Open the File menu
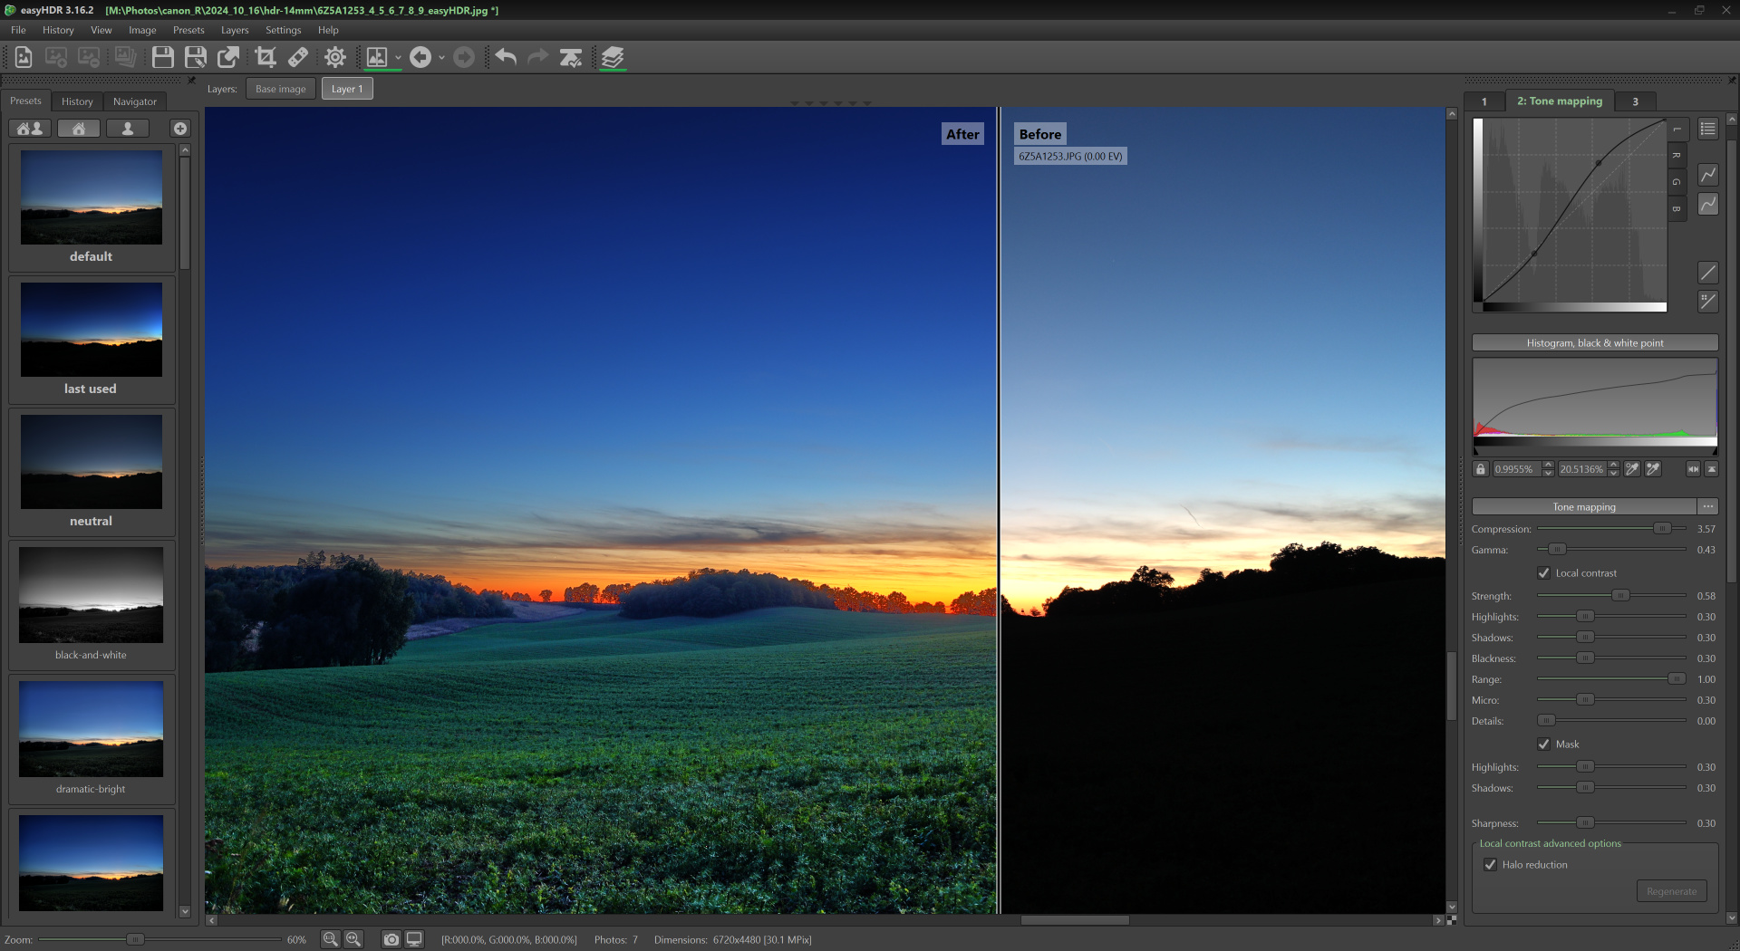 (18, 30)
